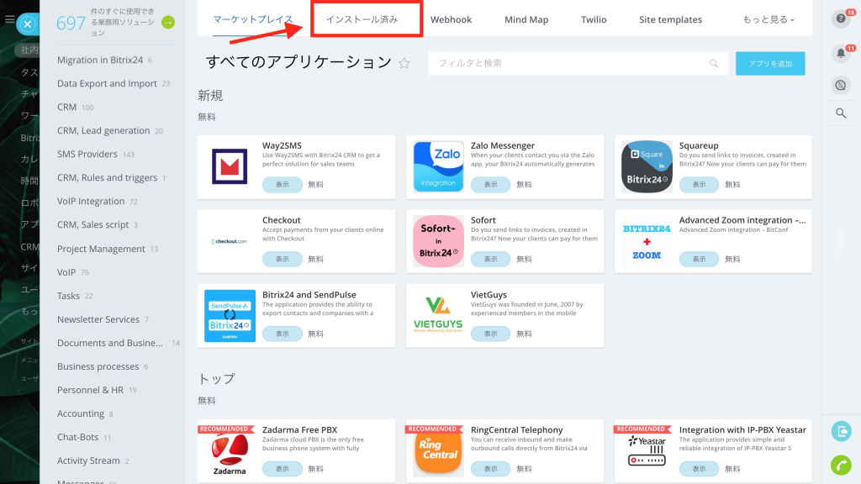This screenshot has width=861, height=484.
Task: Click the blue widget icon above phone button
Action: (841, 431)
